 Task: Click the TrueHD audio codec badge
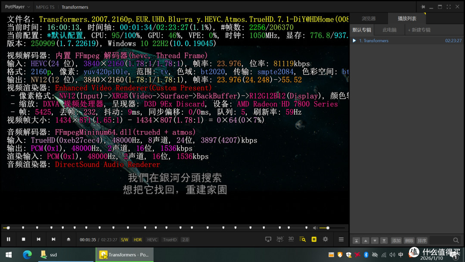(170, 240)
